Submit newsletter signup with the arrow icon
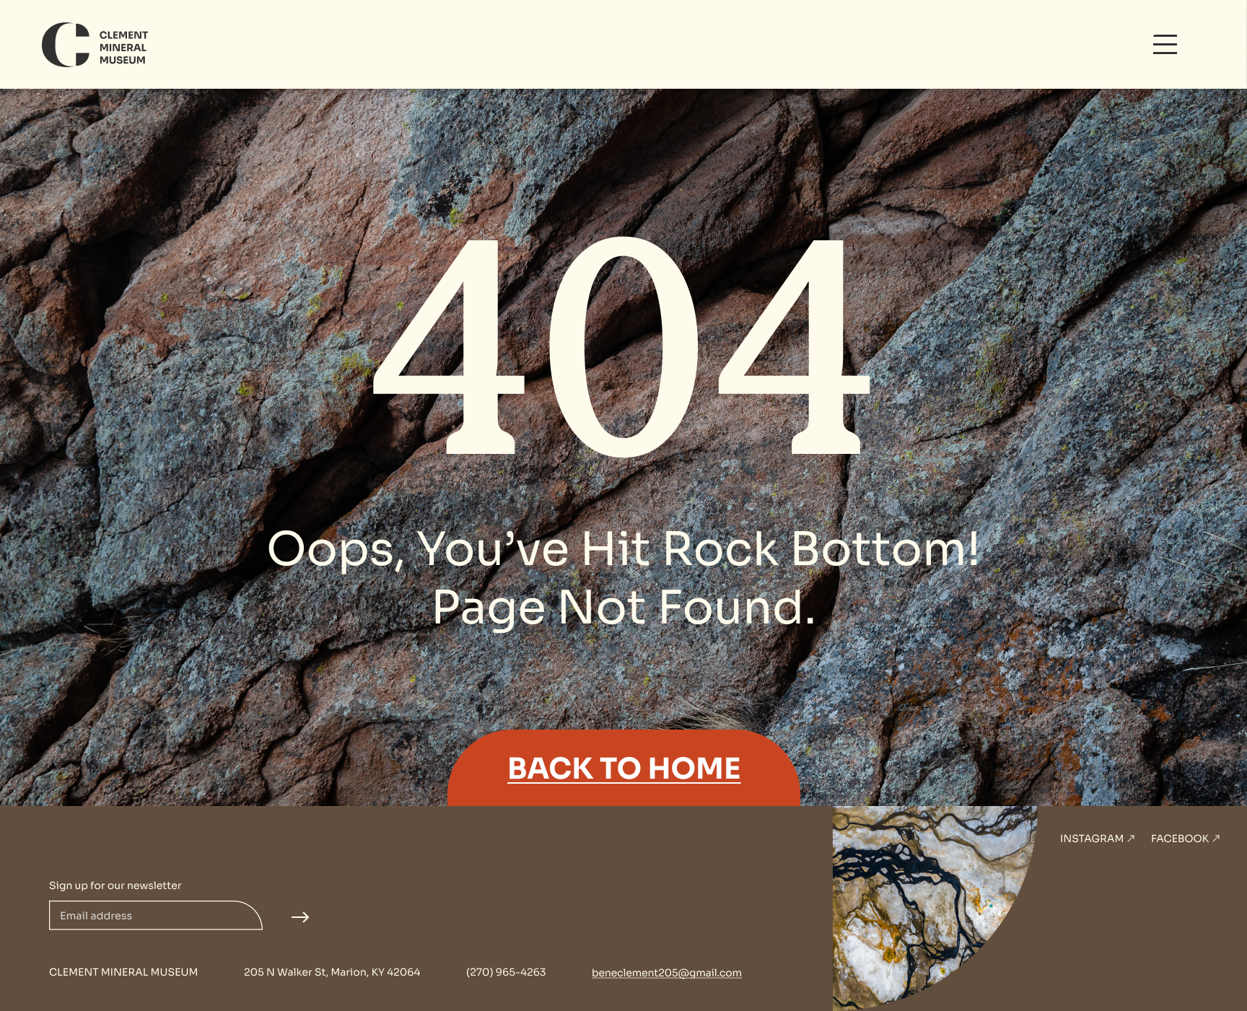 click(x=300, y=917)
